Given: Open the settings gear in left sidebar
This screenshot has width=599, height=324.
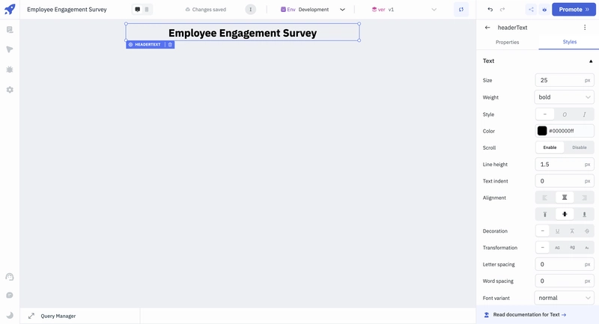Looking at the screenshot, I should pos(10,90).
